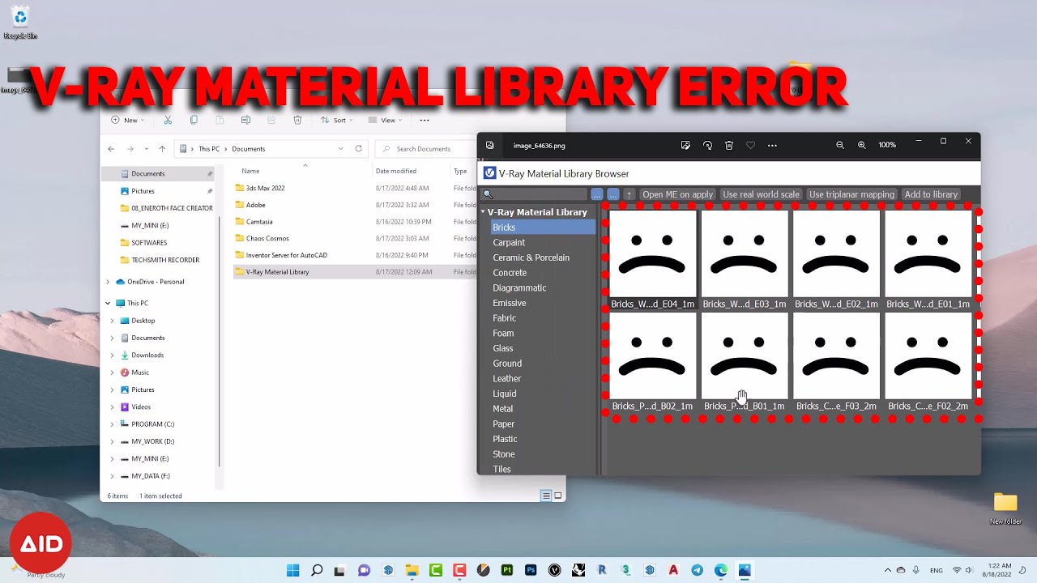
Task: Select the Chaos Cosmos folder row
Action: pos(355,238)
